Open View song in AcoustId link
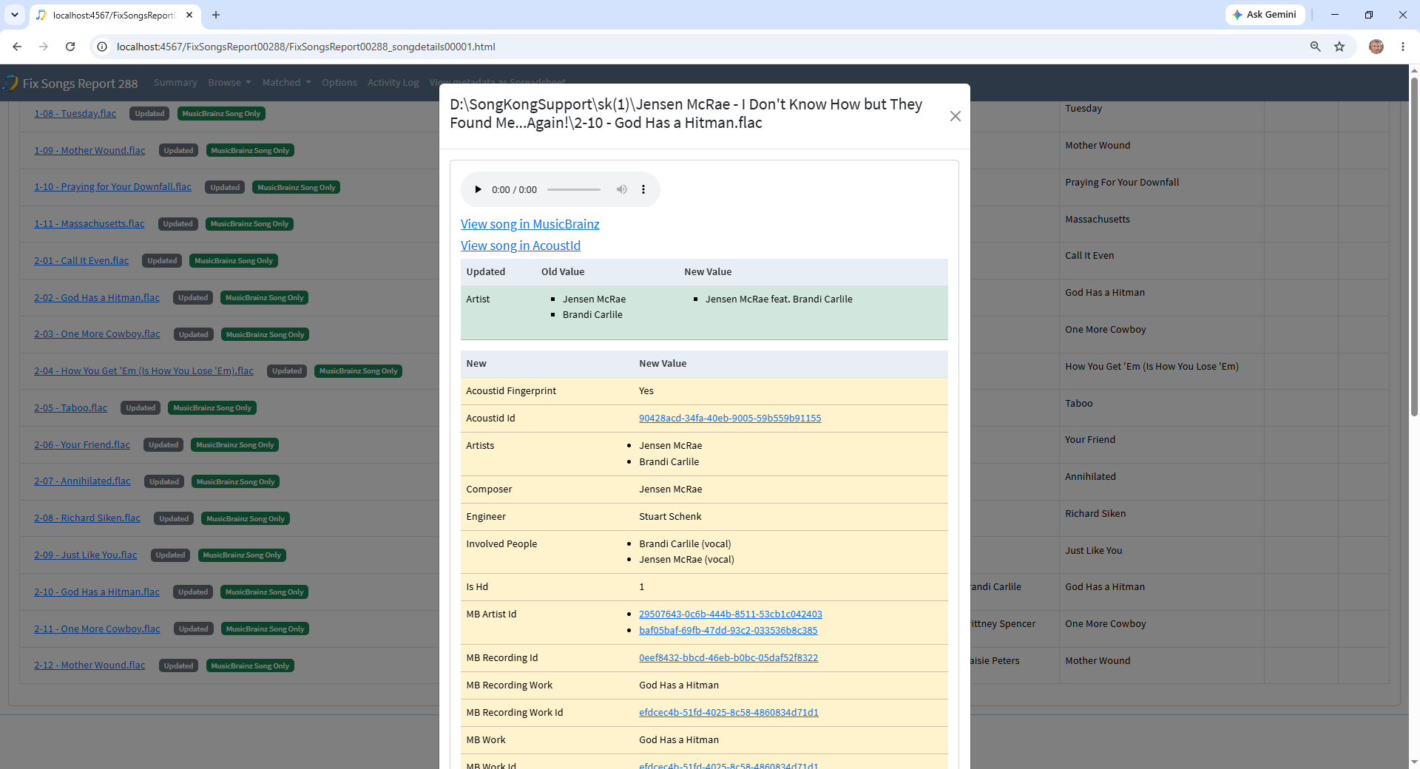The height and width of the screenshot is (769, 1420). pyautogui.click(x=520, y=245)
